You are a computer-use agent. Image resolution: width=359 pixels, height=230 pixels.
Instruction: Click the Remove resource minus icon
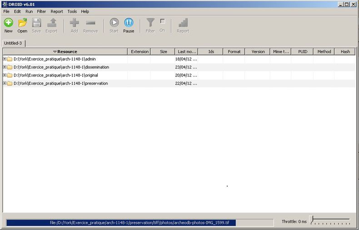91,23
